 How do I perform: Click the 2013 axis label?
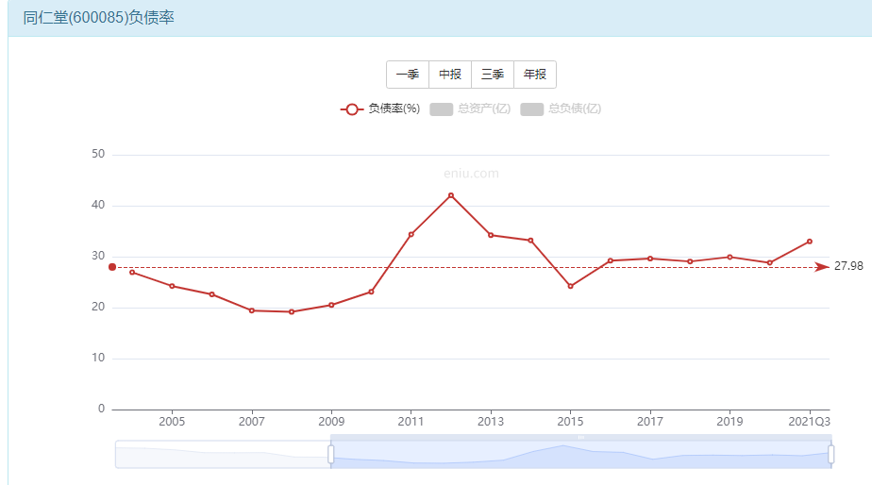pyautogui.click(x=491, y=422)
